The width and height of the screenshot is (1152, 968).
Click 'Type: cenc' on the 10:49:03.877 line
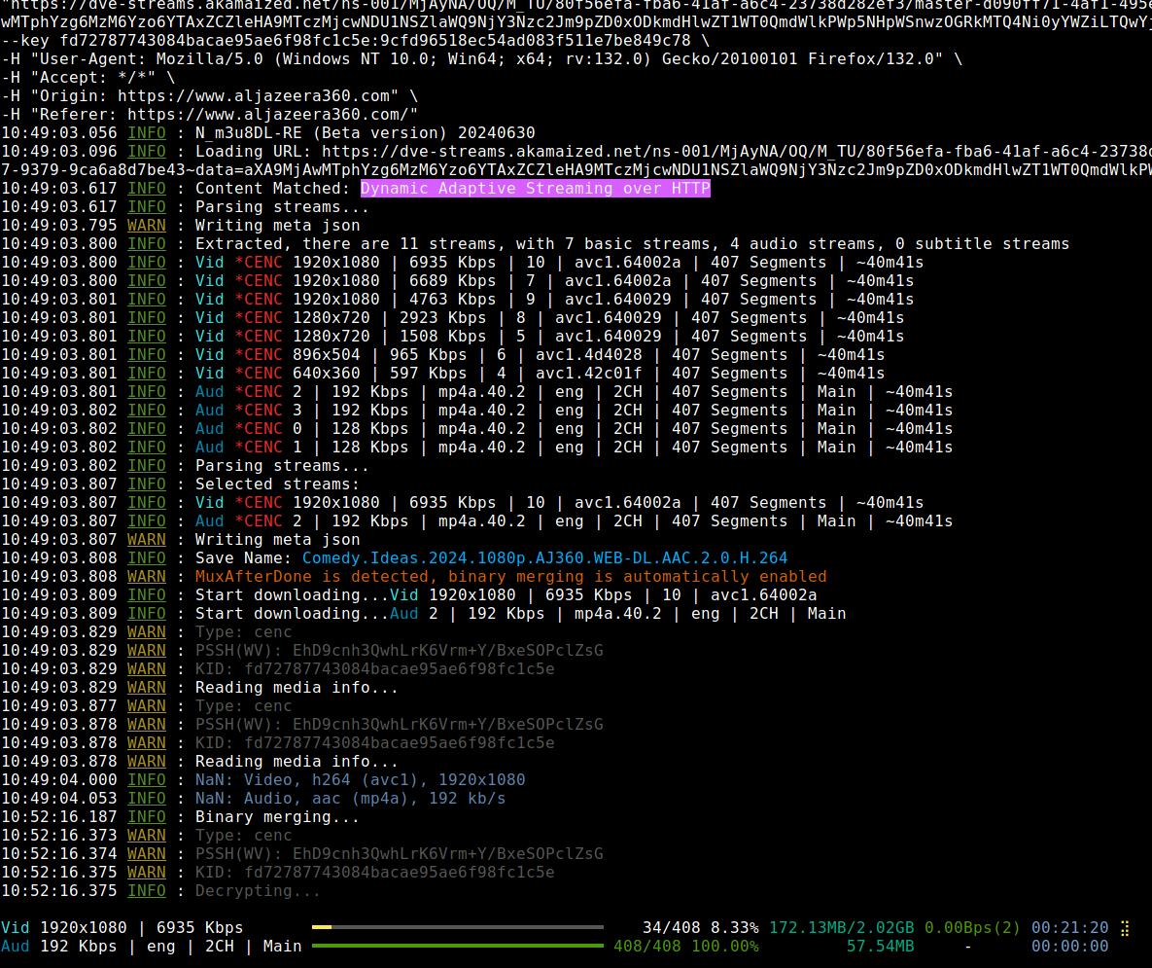[244, 705]
